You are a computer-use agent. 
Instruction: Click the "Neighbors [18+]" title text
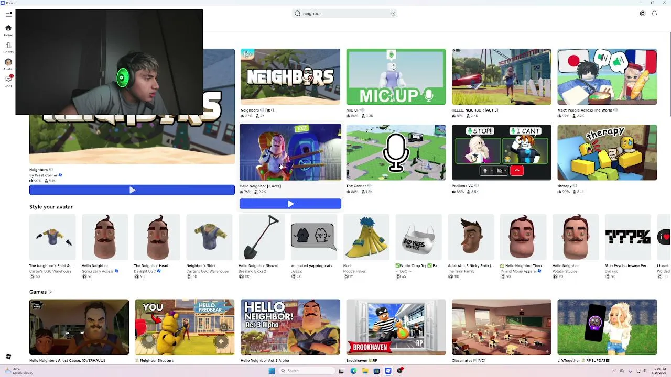[x=257, y=110]
